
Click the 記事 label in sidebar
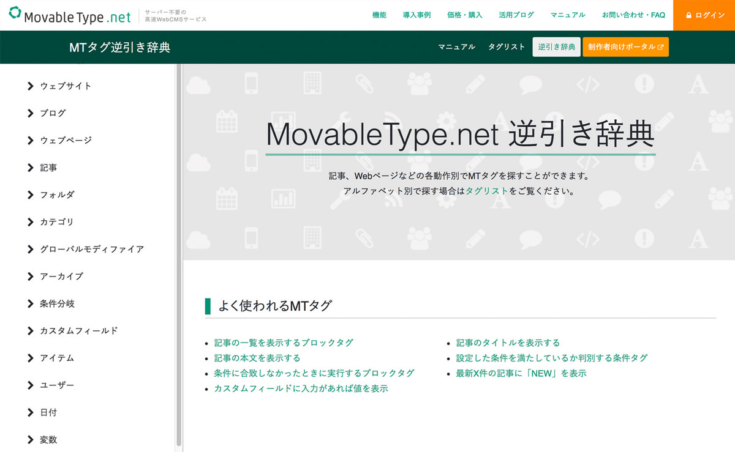[48, 168]
